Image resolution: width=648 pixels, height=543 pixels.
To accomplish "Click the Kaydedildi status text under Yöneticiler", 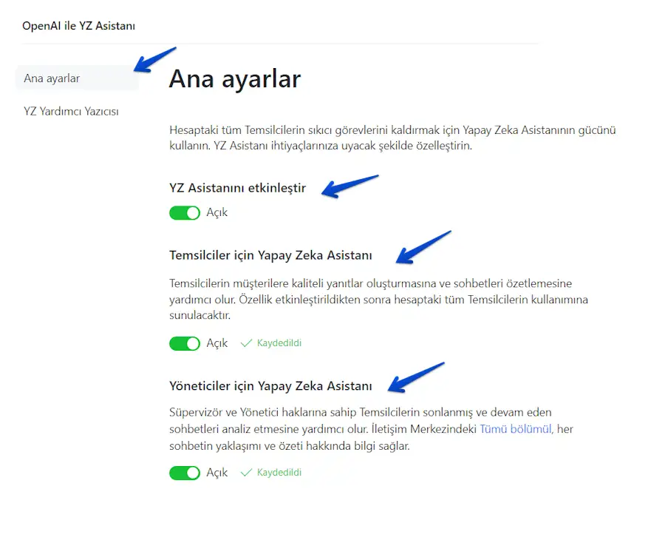I will (279, 473).
